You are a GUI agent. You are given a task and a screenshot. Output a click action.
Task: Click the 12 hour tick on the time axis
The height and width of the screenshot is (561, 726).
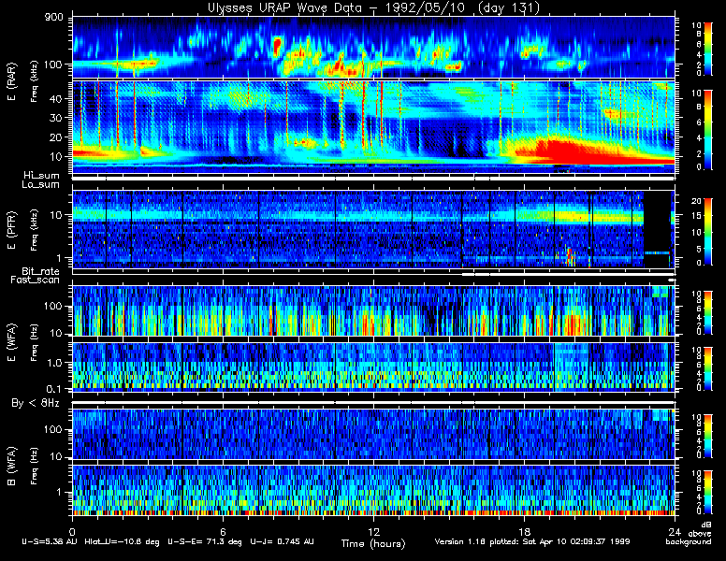[x=372, y=528]
